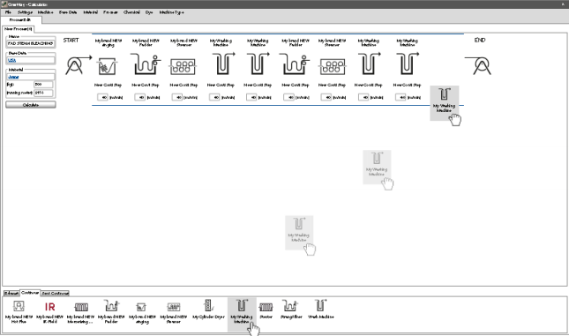Select the first Padder in the process line

pos(146,64)
